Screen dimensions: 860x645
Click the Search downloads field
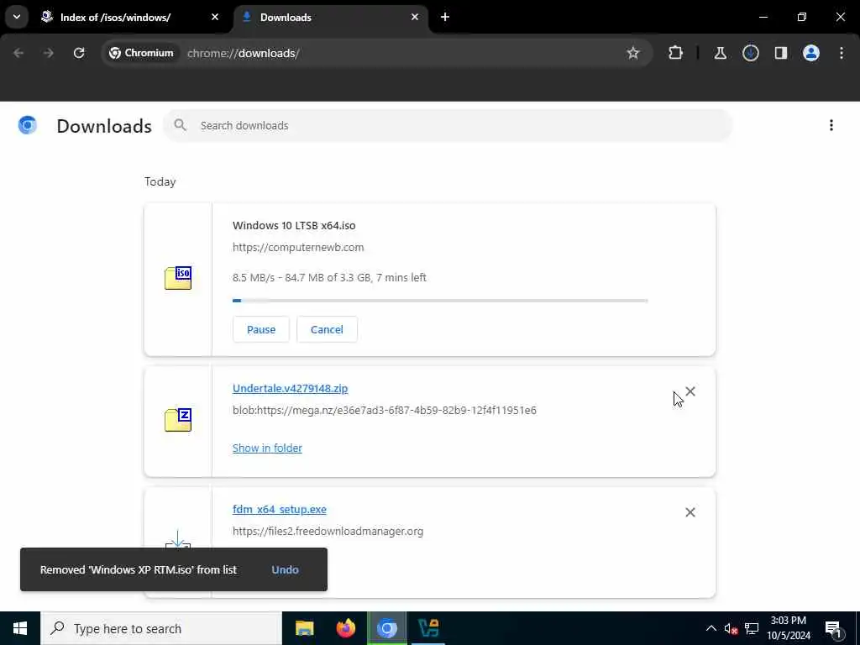[x=448, y=126]
